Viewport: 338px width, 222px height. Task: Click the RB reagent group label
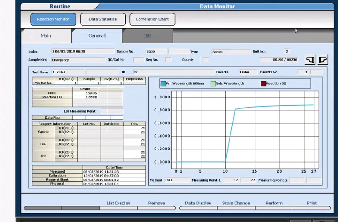[43, 156]
